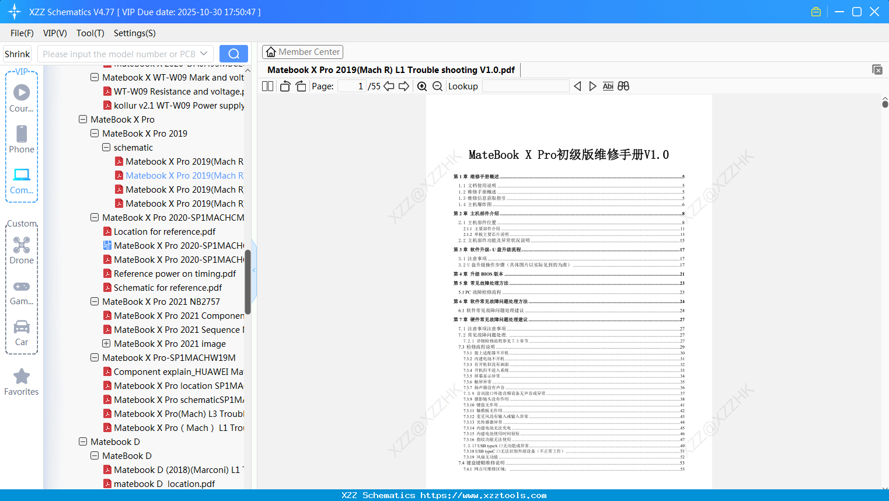Click the yellow briefcase icon in title bar
Screen dimensions: 889x501
point(816,12)
